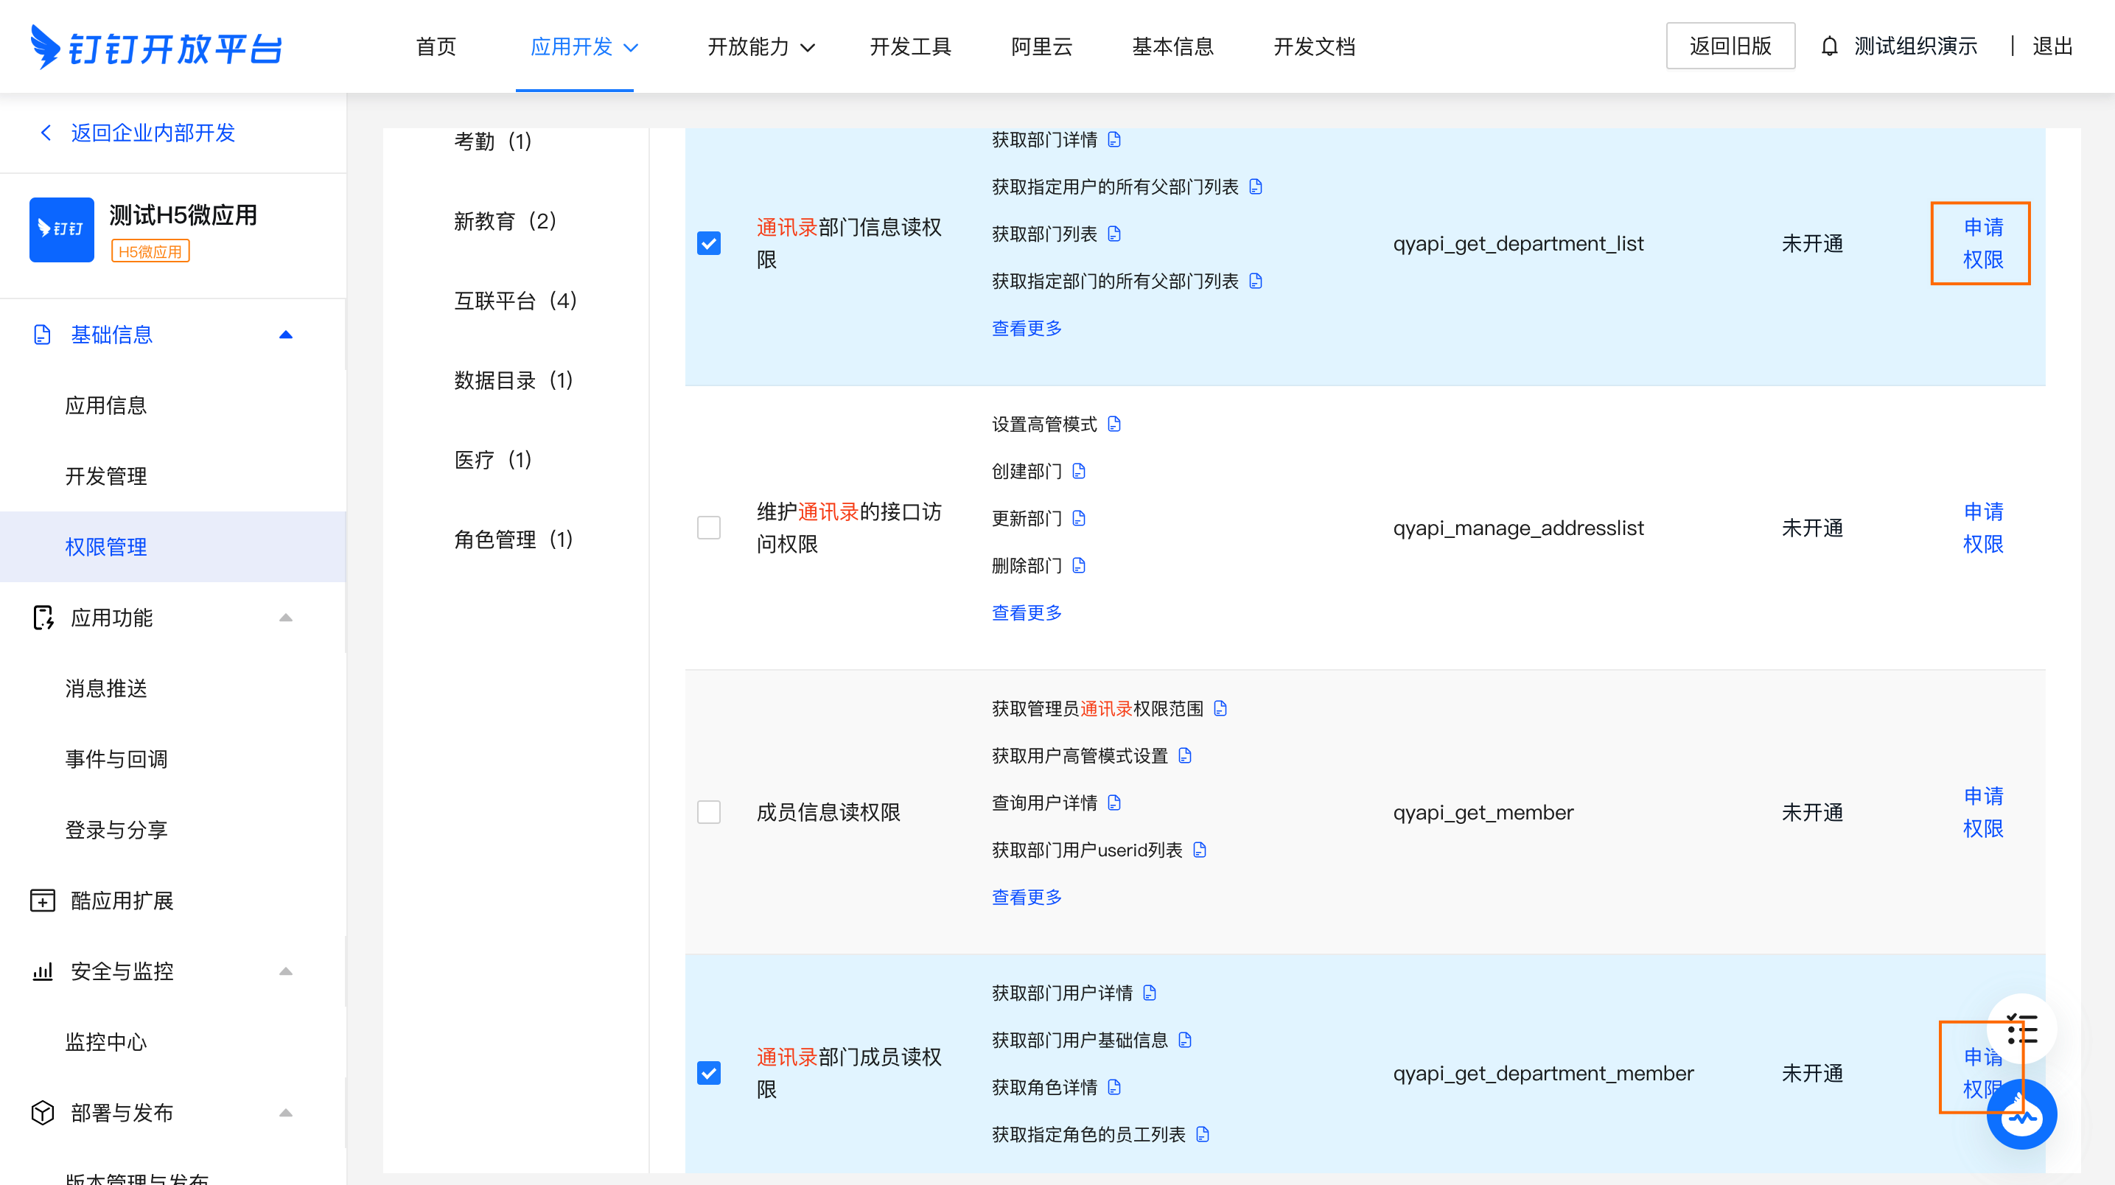Open the doc icon beside 获取角色详情
The height and width of the screenshot is (1185, 2115).
tap(1114, 1087)
